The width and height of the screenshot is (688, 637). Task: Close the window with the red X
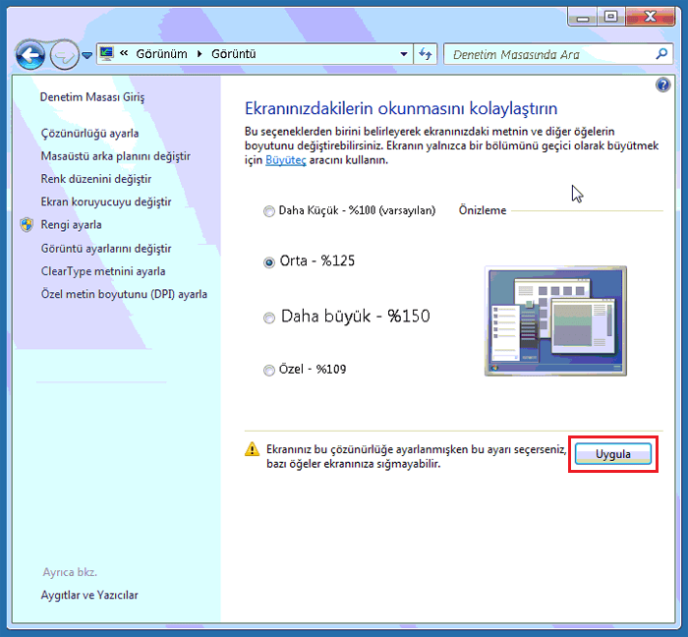tap(651, 17)
